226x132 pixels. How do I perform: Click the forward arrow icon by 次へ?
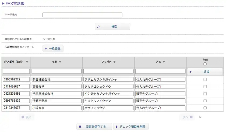pyautogui.click(x=191, y=117)
